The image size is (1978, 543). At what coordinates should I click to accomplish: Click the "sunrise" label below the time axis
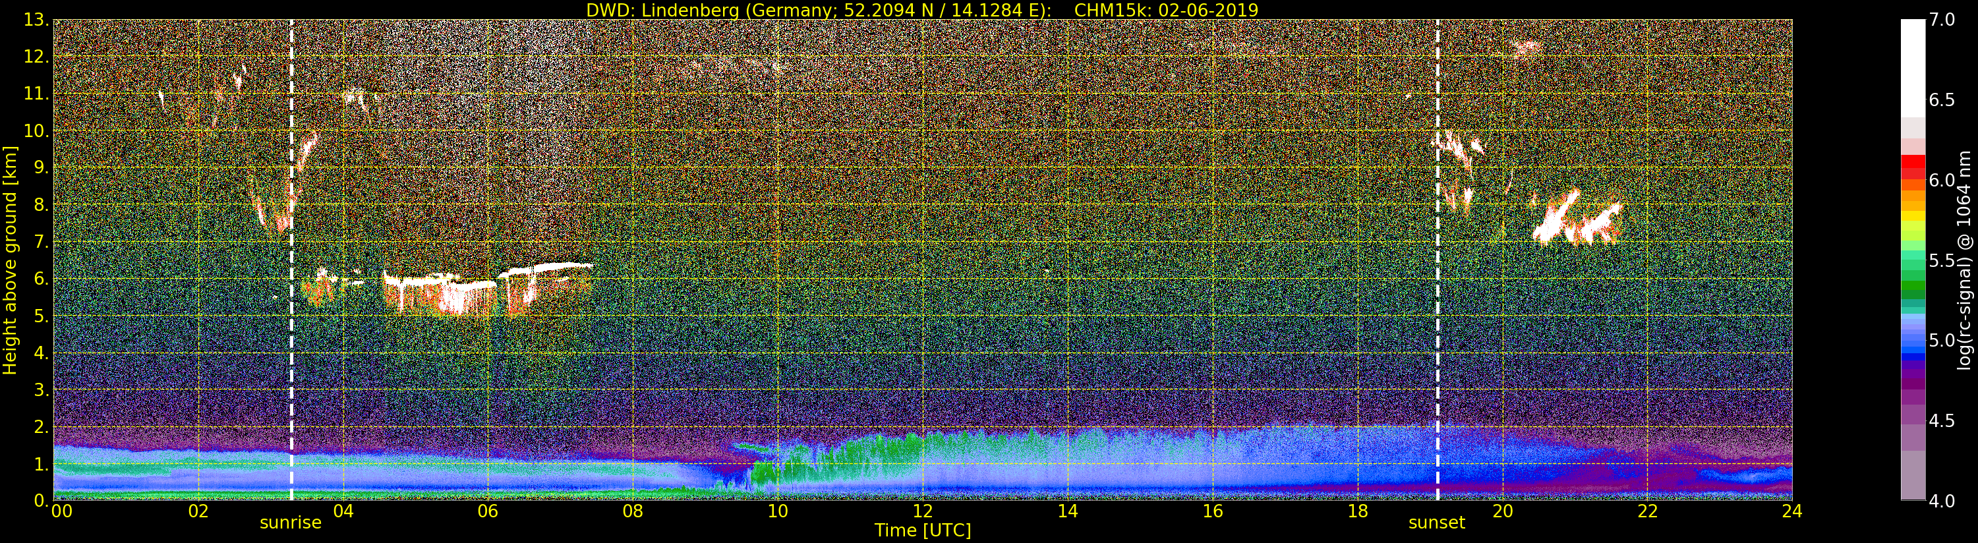click(290, 523)
